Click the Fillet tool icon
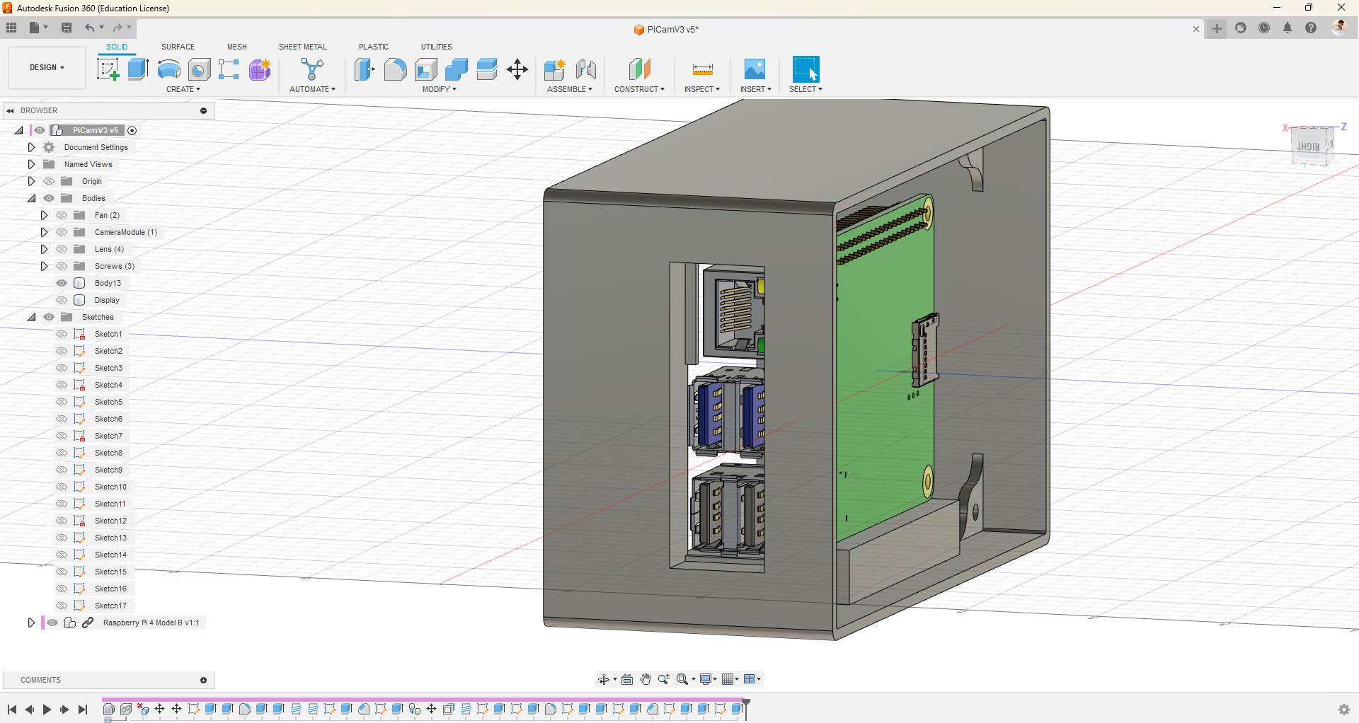 [x=395, y=69]
